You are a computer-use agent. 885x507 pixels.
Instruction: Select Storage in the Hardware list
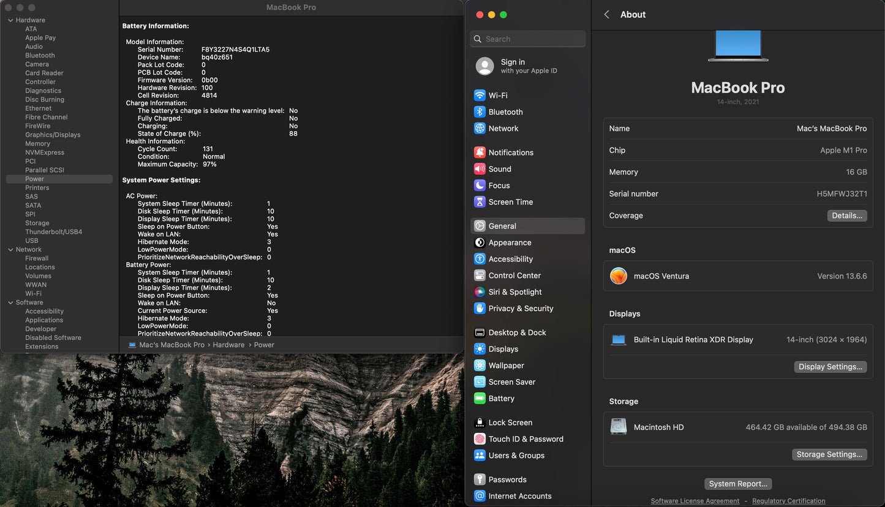[x=37, y=223]
